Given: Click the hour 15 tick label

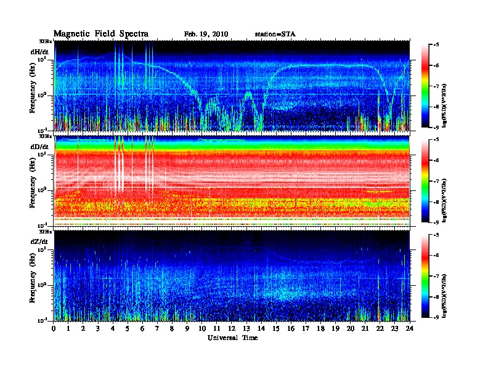Looking at the screenshot, I should coord(276,328).
